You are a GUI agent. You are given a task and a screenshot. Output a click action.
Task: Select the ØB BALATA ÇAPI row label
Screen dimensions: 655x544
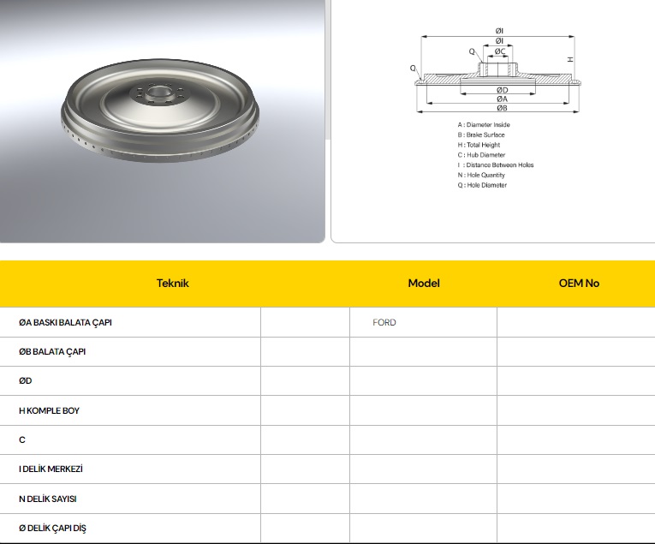tap(52, 352)
